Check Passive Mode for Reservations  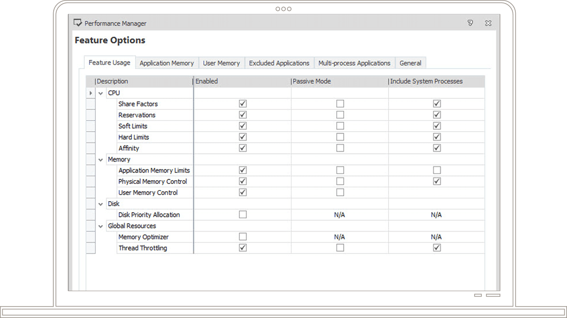click(x=340, y=115)
